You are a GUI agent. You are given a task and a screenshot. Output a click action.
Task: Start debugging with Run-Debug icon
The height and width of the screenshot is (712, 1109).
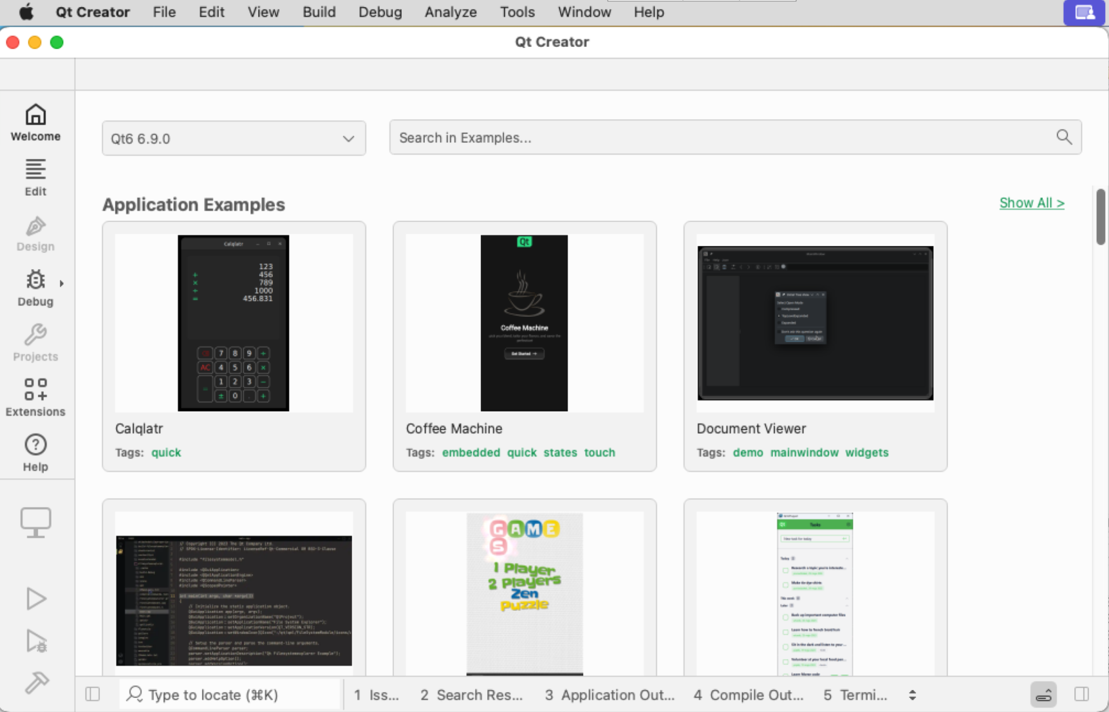(36, 641)
